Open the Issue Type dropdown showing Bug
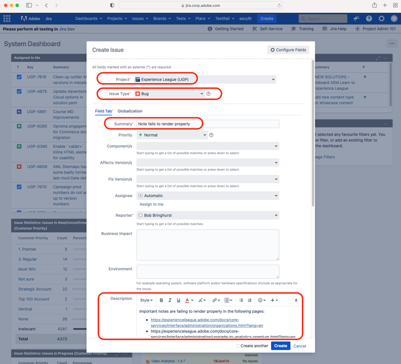 (x=169, y=94)
